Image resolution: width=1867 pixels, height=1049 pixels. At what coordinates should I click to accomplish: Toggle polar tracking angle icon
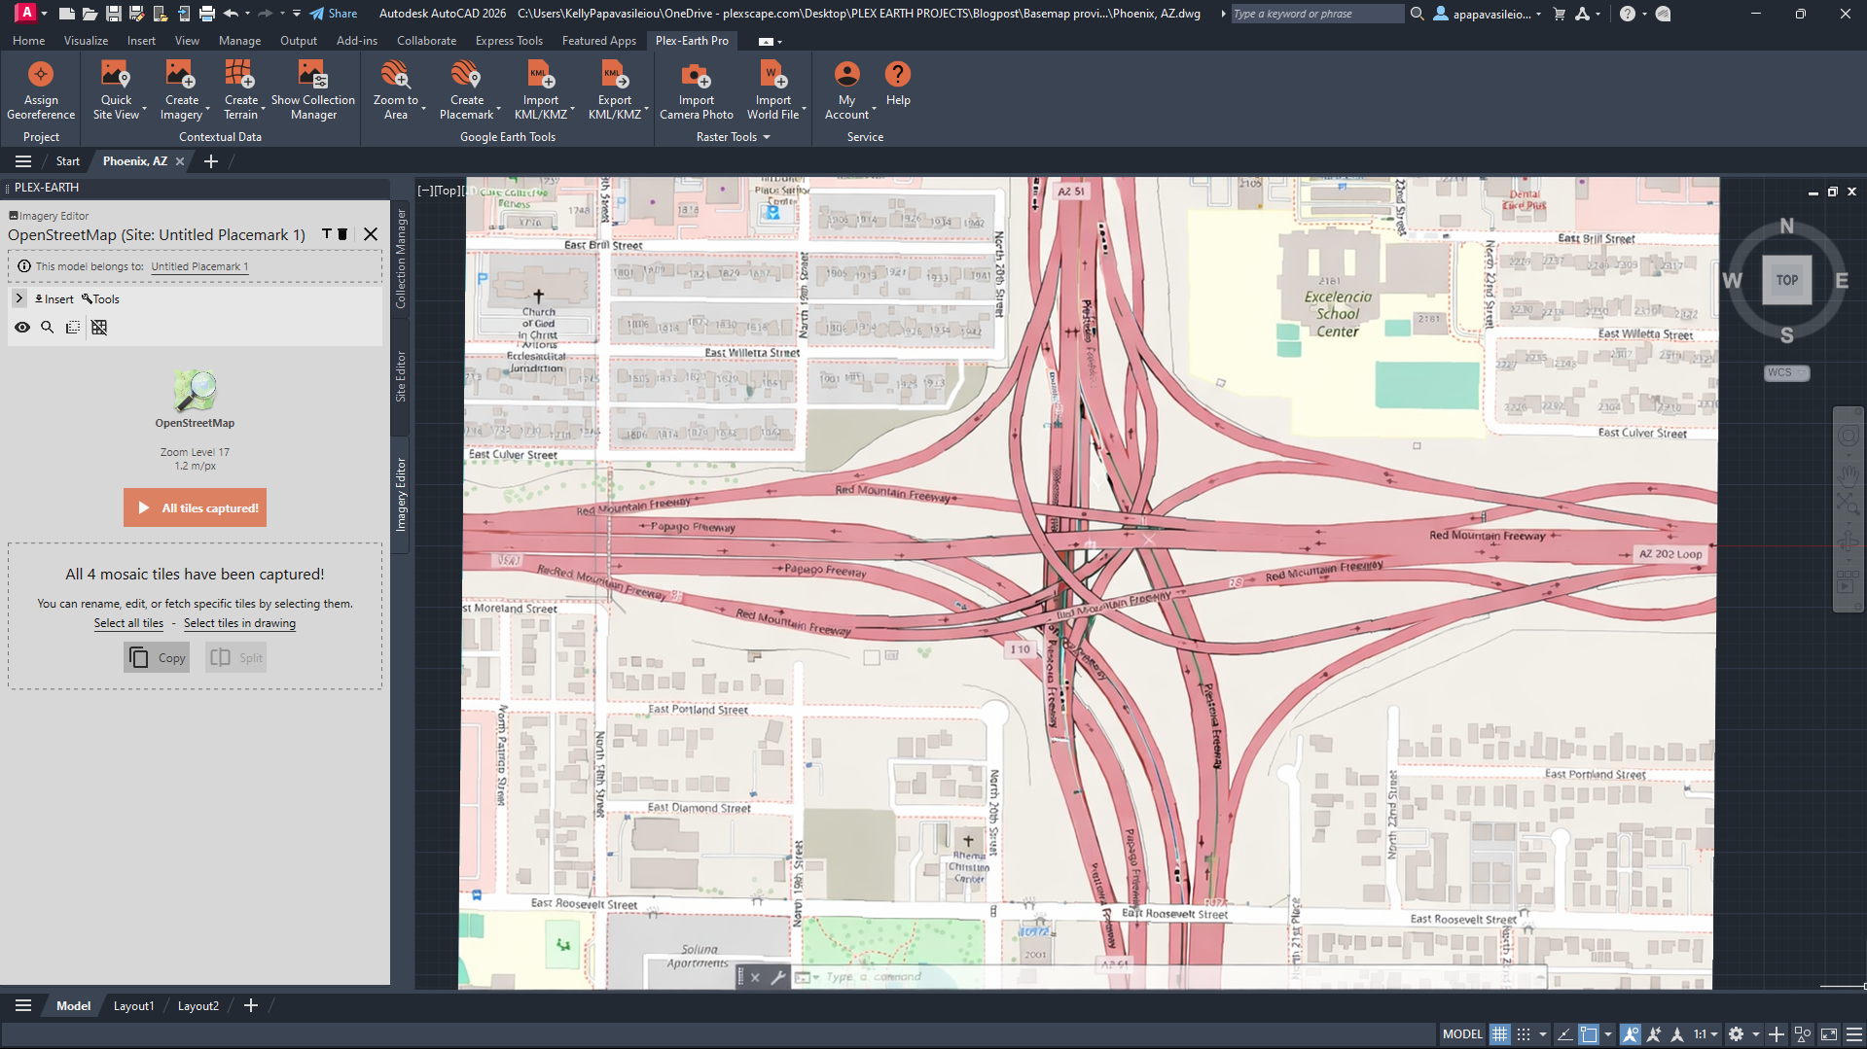pyautogui.click(x=1564, y=1034)
